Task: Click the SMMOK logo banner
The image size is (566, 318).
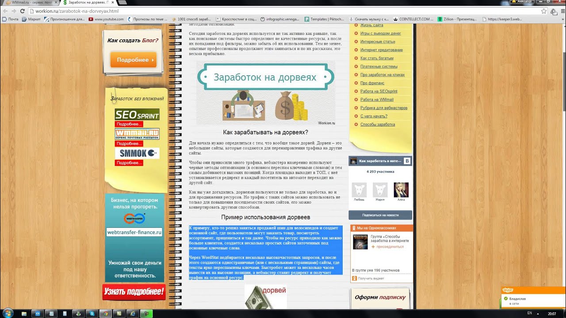Action: pyautogui.click(x=137, y=153)
